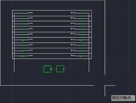Select the top row's right switch contact symbol

[x=73, y=13]
